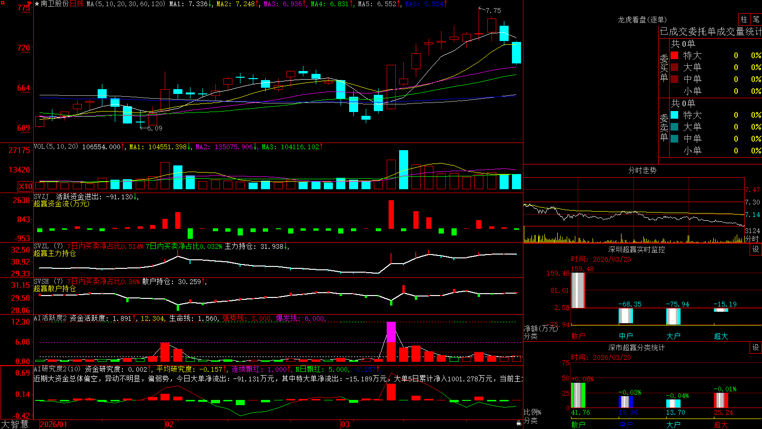Click the 大智慧 logo at bottom left

point(14,424)
